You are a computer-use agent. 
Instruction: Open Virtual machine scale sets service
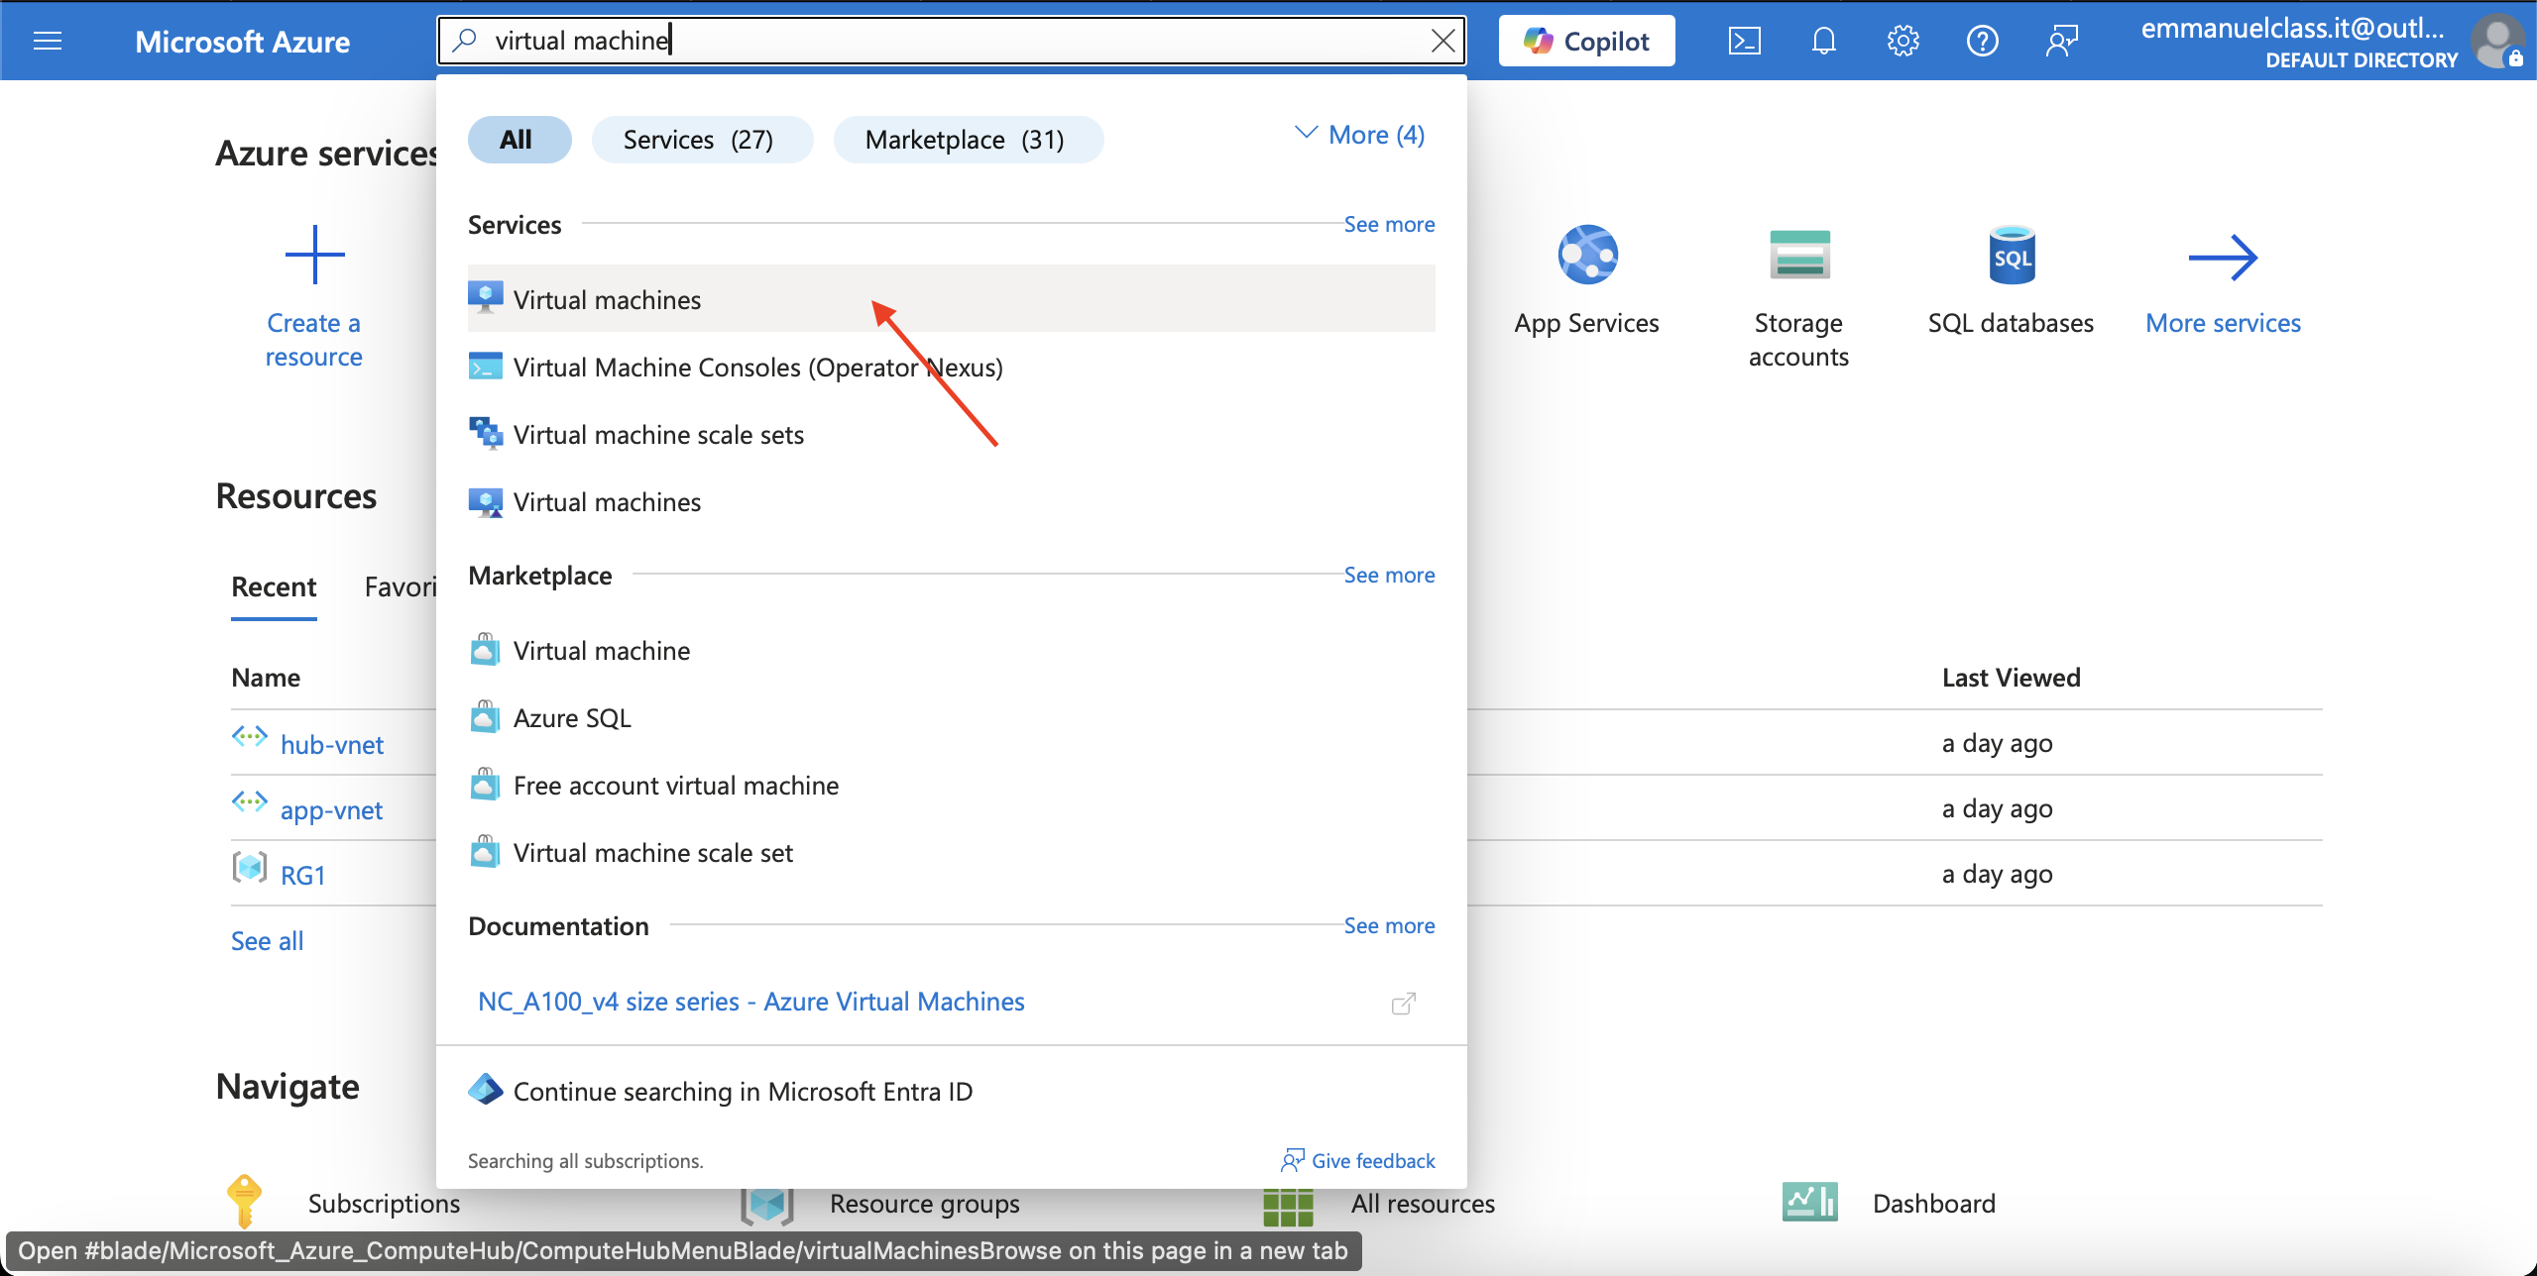point(951,434)
